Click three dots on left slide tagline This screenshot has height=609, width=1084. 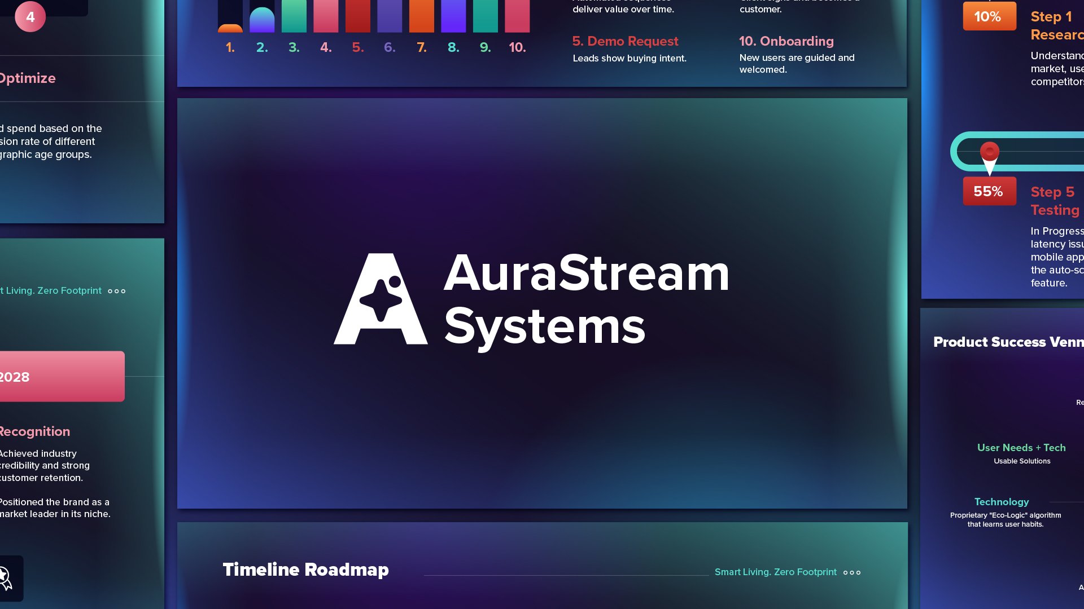pos(116,291)
